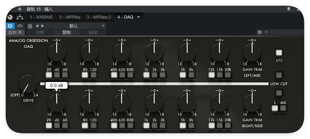Select the 4 - OAQ insert tab
This screenshot has width=310, height=139.
click(125, 17)
